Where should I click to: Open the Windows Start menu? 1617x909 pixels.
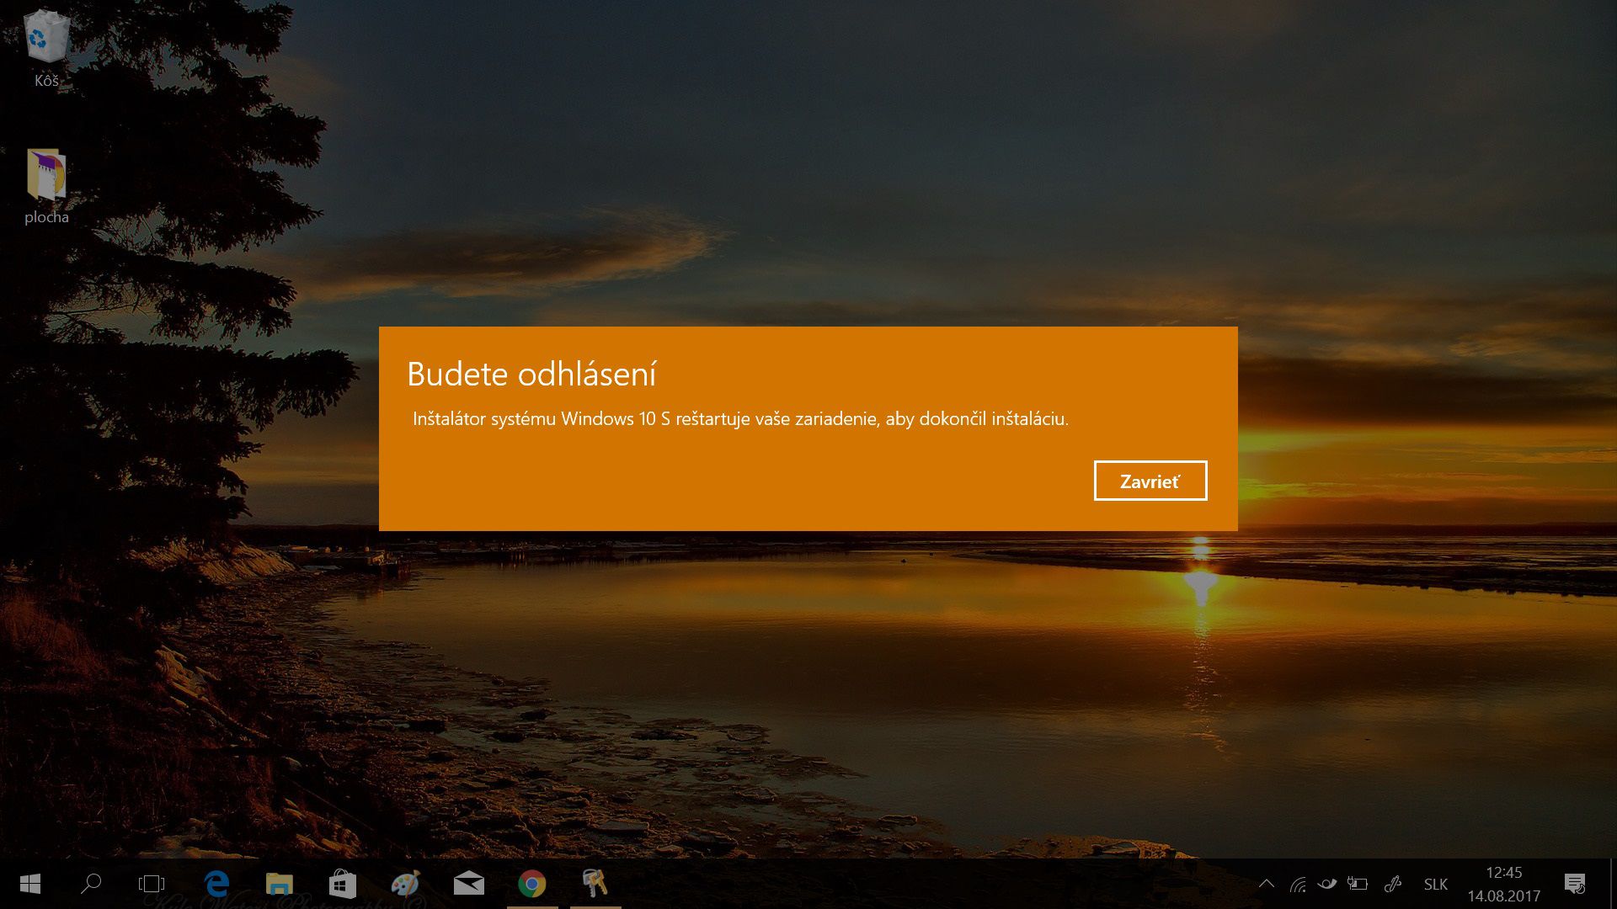[x=30, y=884]
